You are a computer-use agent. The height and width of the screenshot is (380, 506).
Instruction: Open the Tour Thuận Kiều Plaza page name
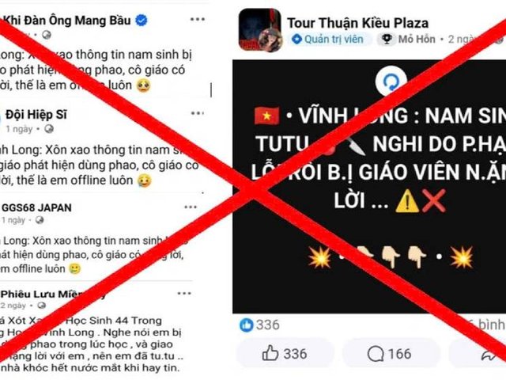(358, 23)
